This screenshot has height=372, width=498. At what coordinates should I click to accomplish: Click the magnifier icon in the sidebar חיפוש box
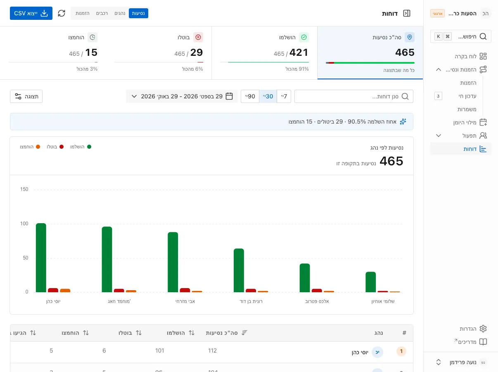point(483,36)
